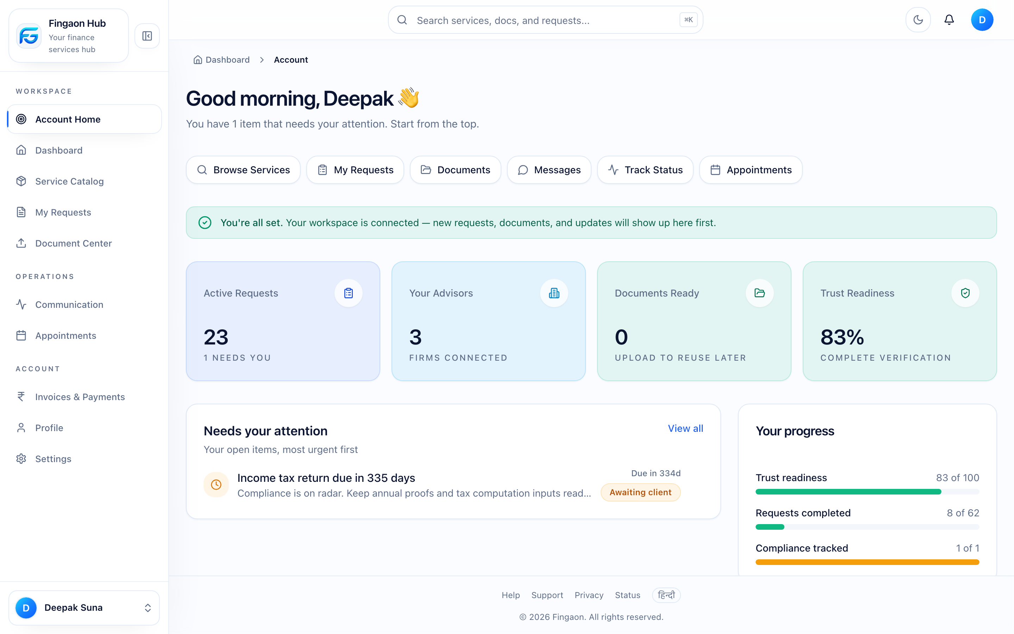Click the Browse Services quick button
1014x634 pixels.
[x=243, y=170]
